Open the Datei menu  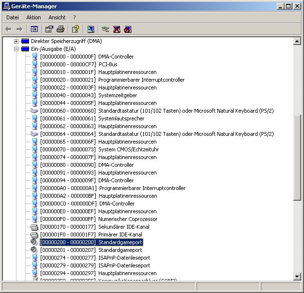[x=13, y=17]
